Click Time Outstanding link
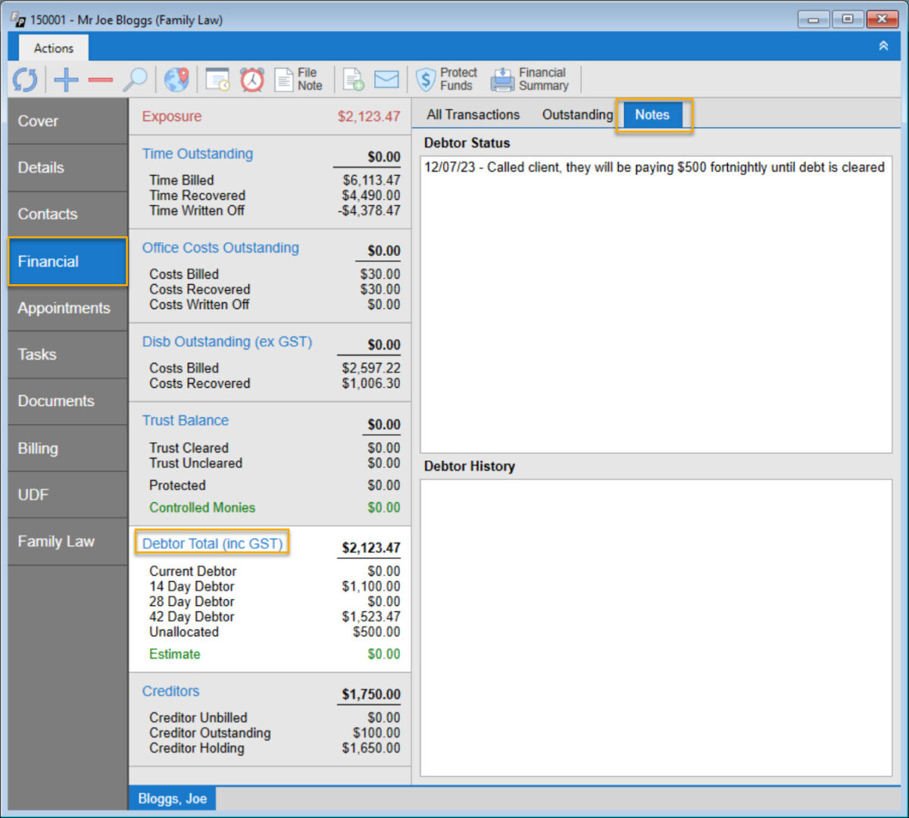 (x=198, y=154)
